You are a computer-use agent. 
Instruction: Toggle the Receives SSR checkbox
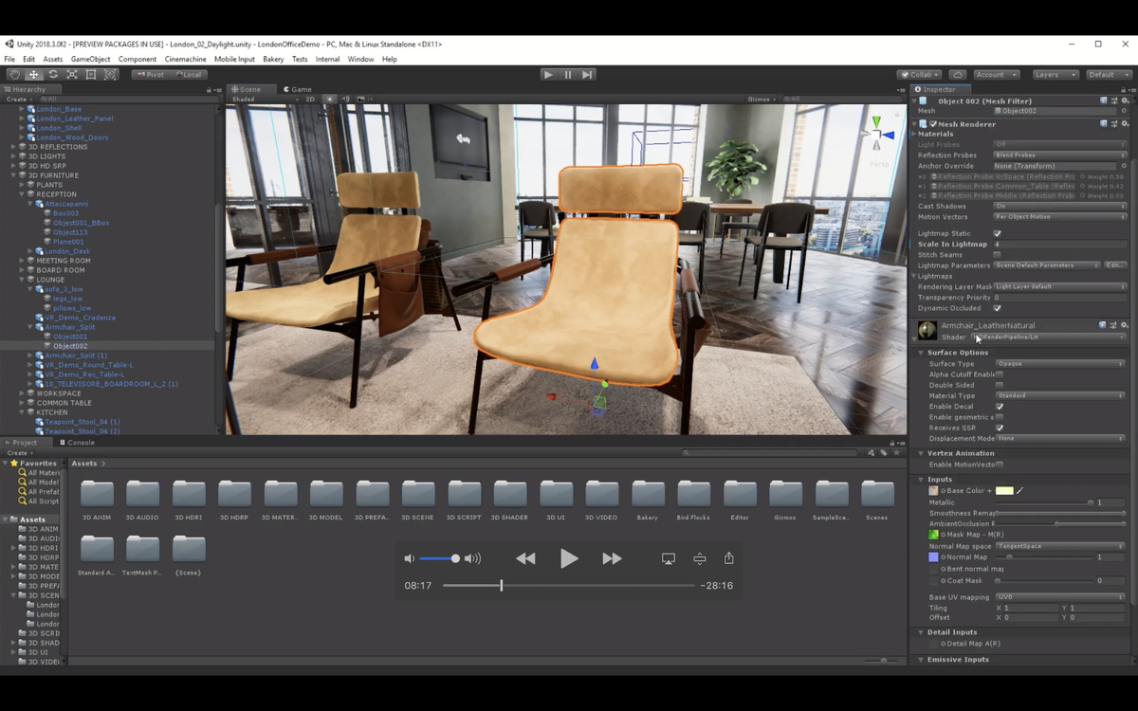click(999, 428)
